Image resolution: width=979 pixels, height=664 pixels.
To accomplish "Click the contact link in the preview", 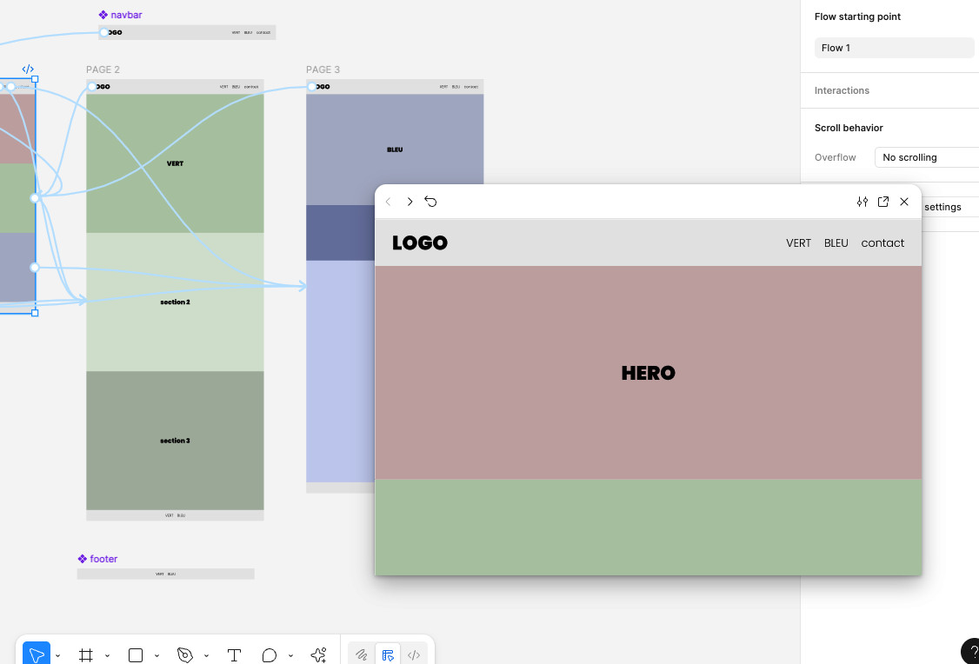I will 882,243.
